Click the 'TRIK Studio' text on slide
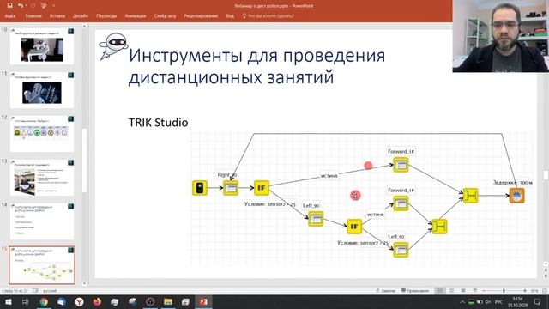 pyautogui.click(x=158, y=122)
